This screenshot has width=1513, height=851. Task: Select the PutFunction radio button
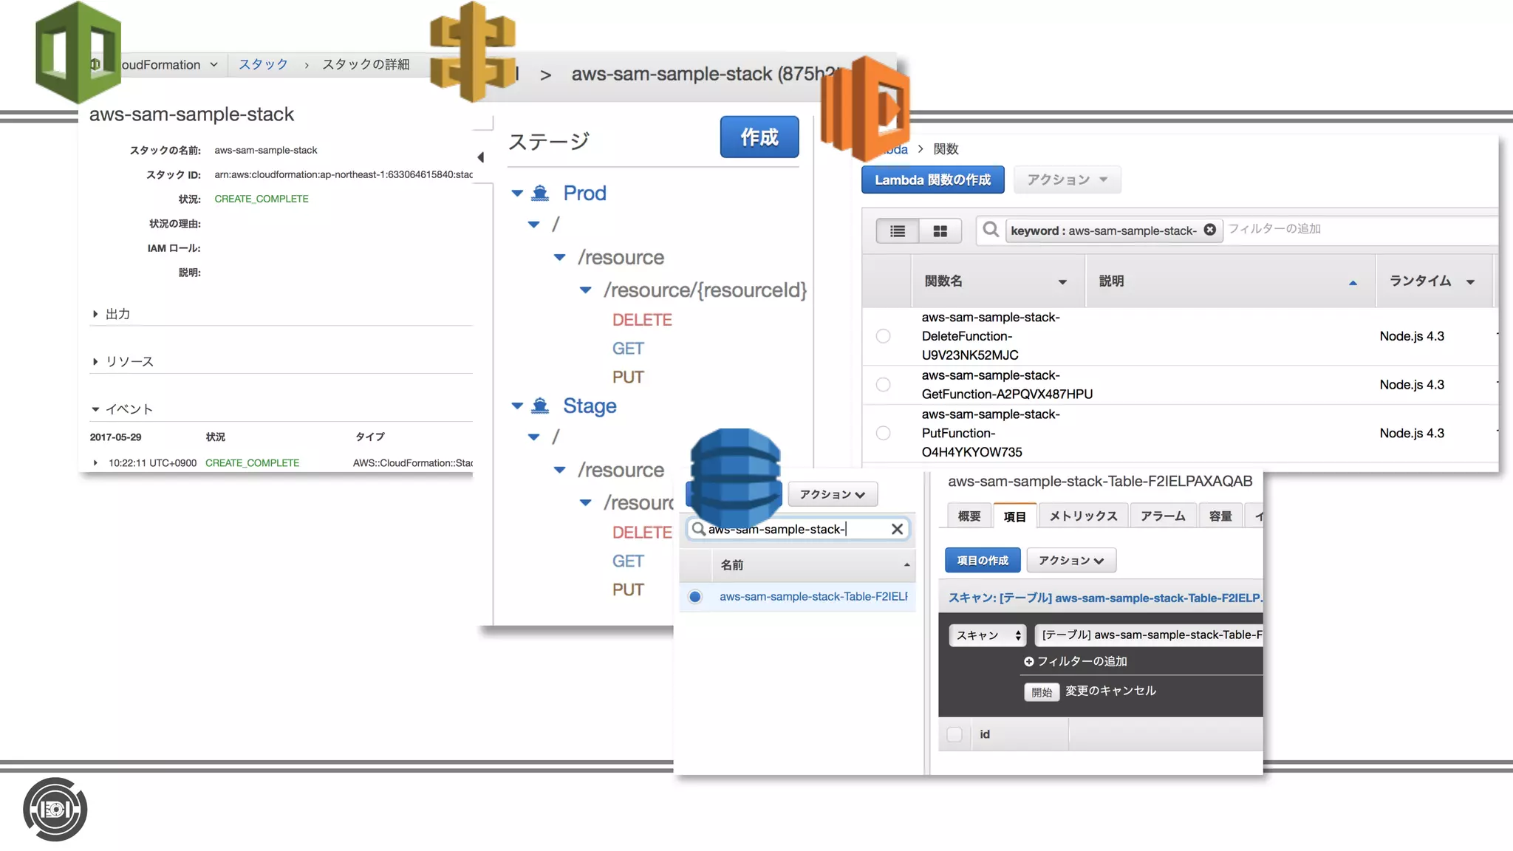pyautogui.click(x=883, y=433)
